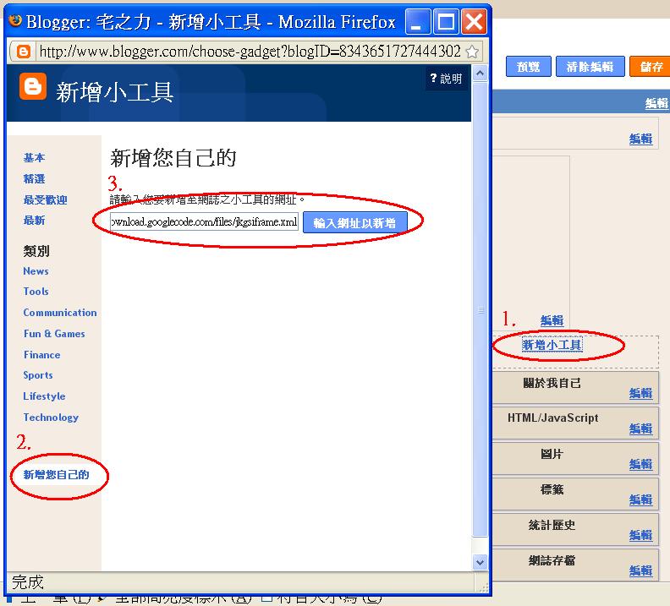The height and width of the screenshot is (606, 670).
Task: Click the window resize grip in status bar
Action: click(482, 587)
